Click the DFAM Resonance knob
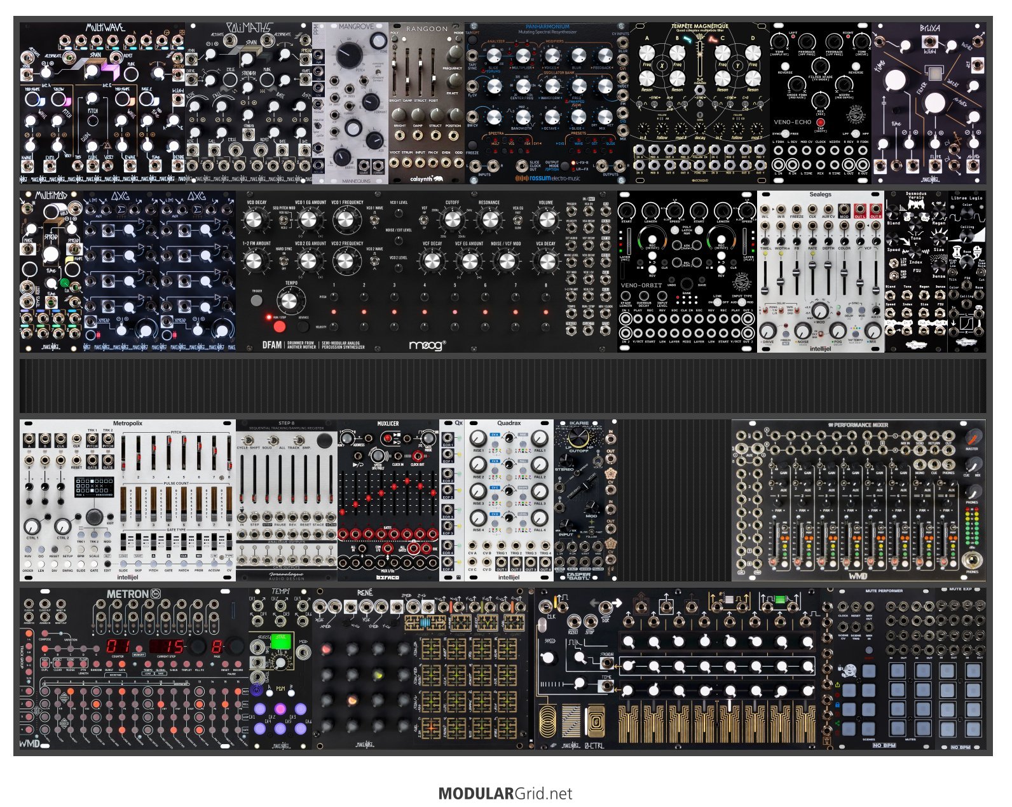Screen dimensions: 1012x807 point(489,220)
